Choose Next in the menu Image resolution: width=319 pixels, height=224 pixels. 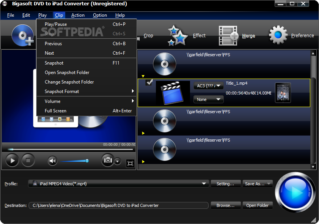(x=86, y=53)
